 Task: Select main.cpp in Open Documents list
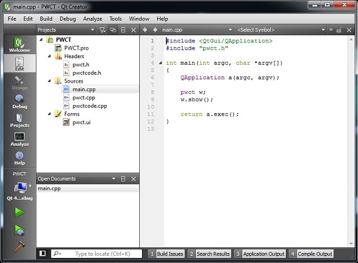(x=87, y=189)
